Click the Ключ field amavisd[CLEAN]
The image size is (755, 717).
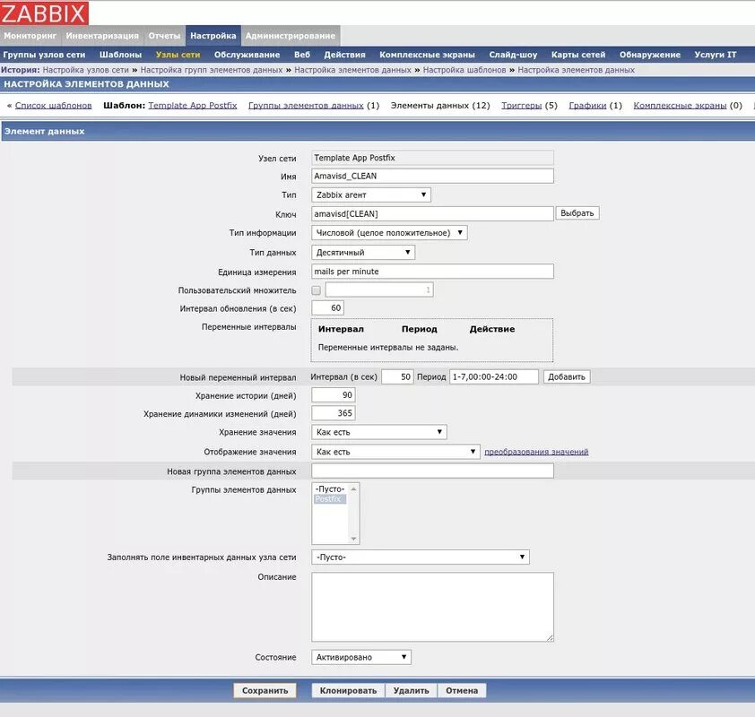[x=432, y=213]
